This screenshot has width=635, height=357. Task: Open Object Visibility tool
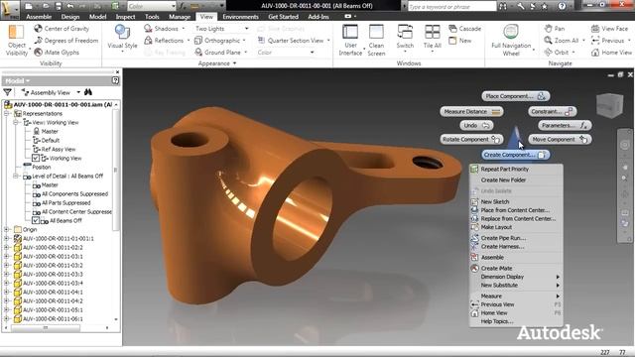17,41
